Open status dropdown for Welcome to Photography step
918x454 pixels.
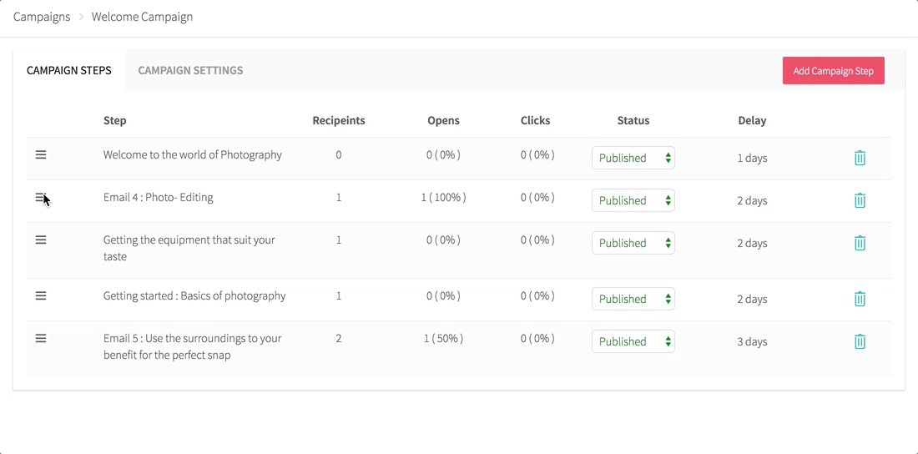click(633, 158)
